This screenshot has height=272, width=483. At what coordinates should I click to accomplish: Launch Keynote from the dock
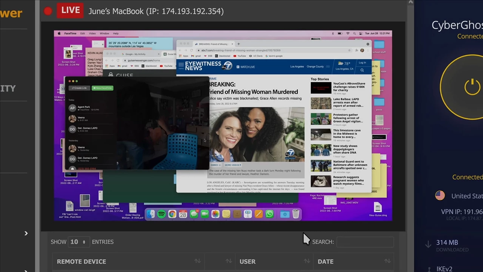pyautogui.click(x=248, y=214)
